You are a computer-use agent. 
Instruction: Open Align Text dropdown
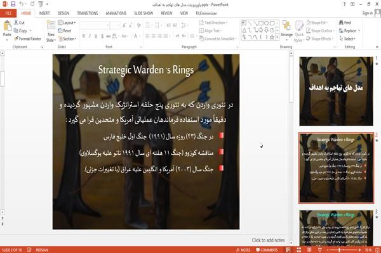(x=210, y=30)
